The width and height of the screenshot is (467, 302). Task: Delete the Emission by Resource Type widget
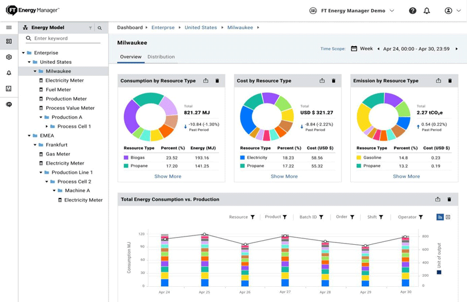(x=449, y=81)
